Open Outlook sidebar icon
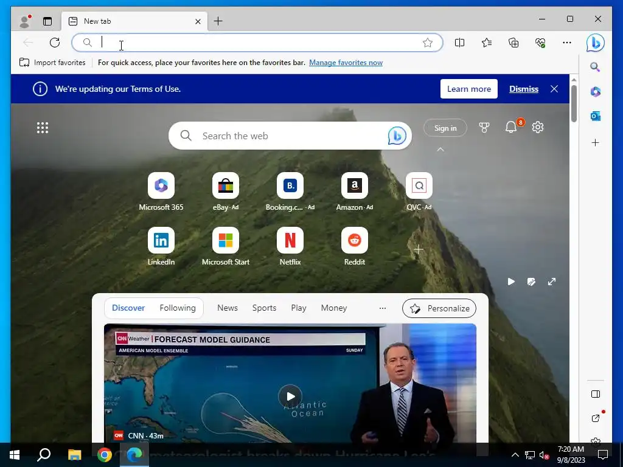The height and width of the screenshot is (467, 623). click(595, 116)
